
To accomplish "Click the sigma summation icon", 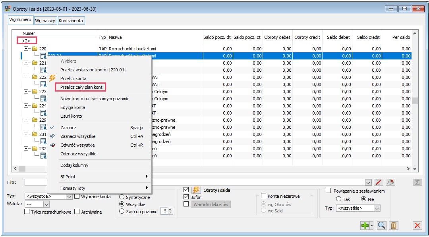I will pyautogui.click(x=417, y=182).
